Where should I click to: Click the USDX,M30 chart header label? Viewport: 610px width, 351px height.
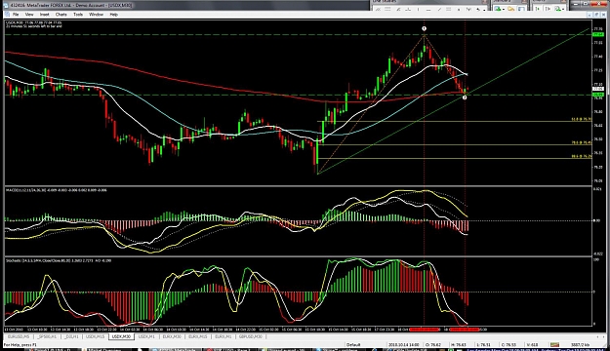tap(33, 23)
